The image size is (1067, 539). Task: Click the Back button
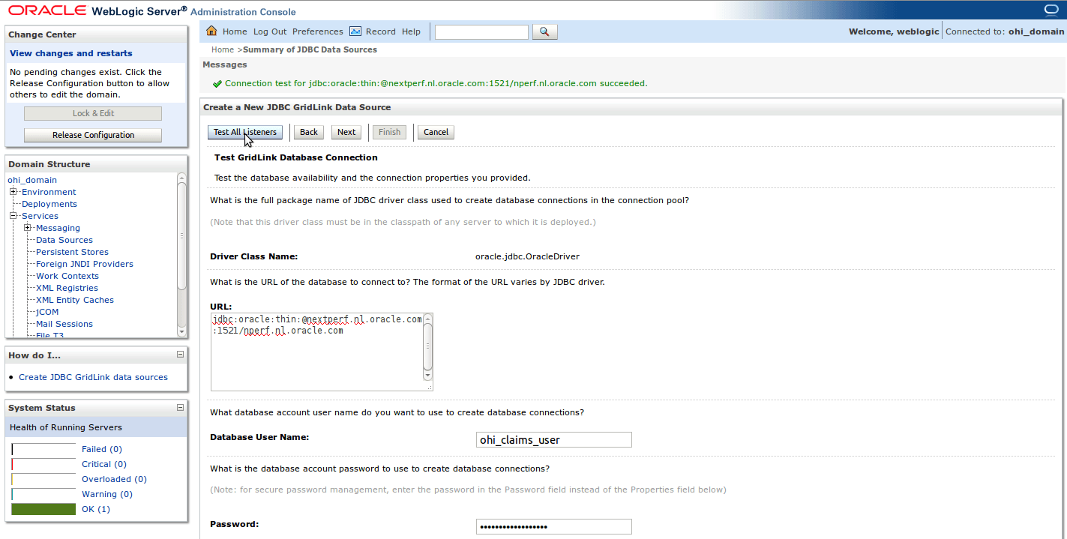tap(309, 132)
